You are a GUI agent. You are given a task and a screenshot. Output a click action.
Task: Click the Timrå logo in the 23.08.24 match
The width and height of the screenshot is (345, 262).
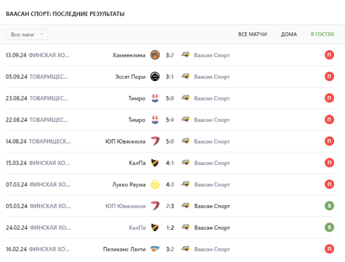coord(155,98)
